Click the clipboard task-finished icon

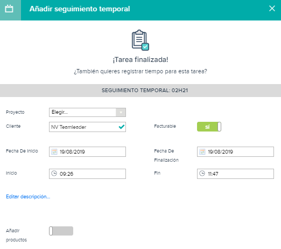click(x=140, y=40)
